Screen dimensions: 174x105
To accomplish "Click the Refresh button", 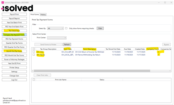I will coord(67,44).
